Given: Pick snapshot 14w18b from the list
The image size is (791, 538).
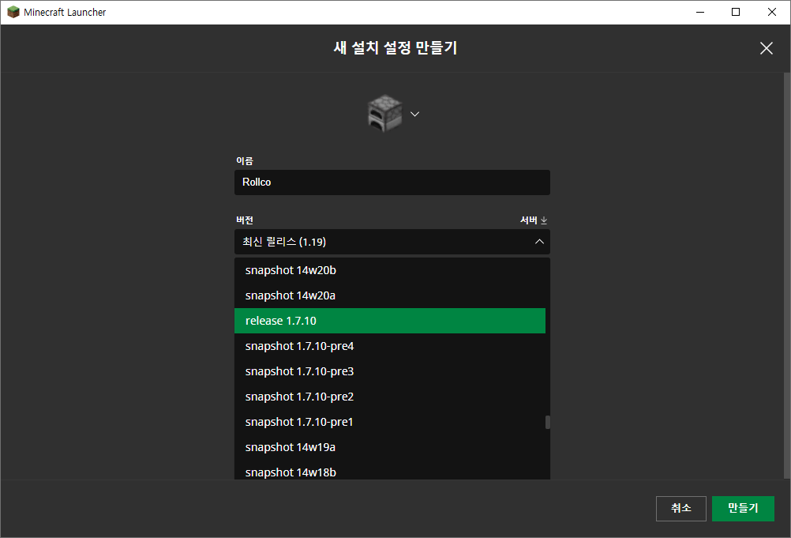Looking at the screenshot, I should pos(389,470).
